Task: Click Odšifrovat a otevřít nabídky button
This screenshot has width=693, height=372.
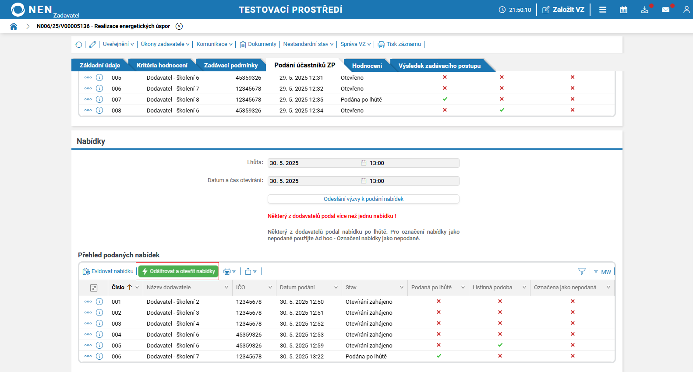Action: (x=178, y=271)
